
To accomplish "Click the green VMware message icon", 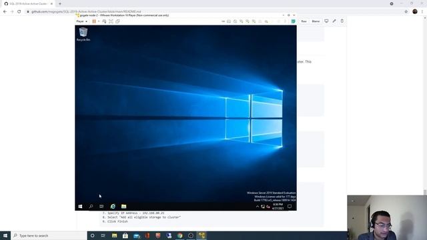I will [x=294, y=21].
